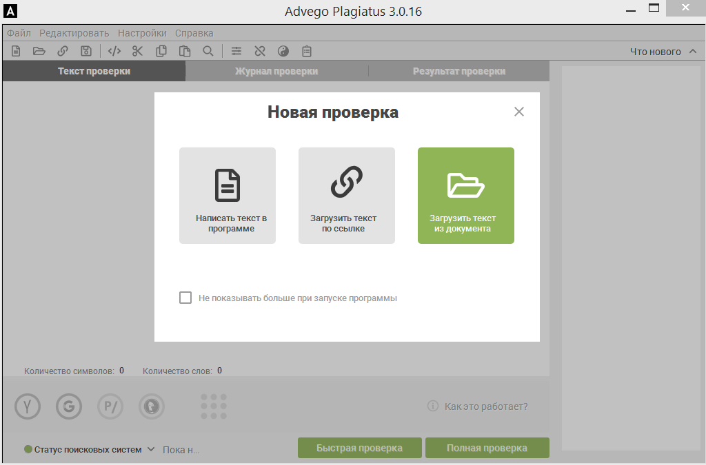Create a new document via toolbar icon
The image size is (706, 465).
tap(15, 50)
